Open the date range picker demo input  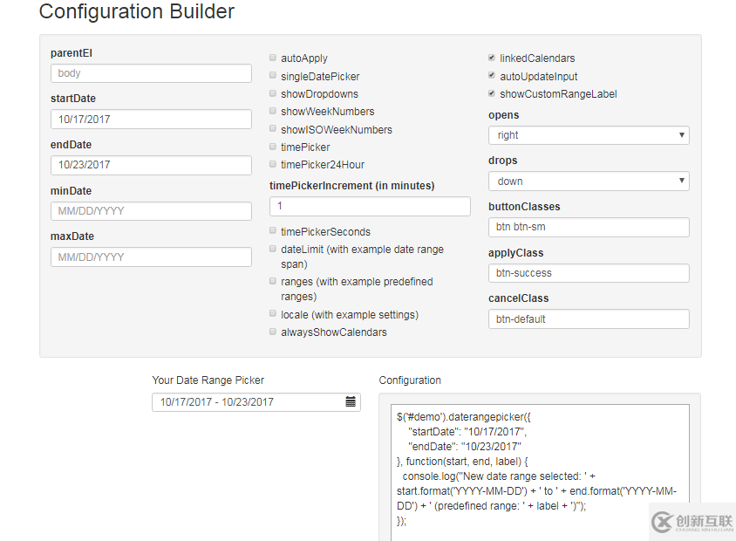[247, 402]
